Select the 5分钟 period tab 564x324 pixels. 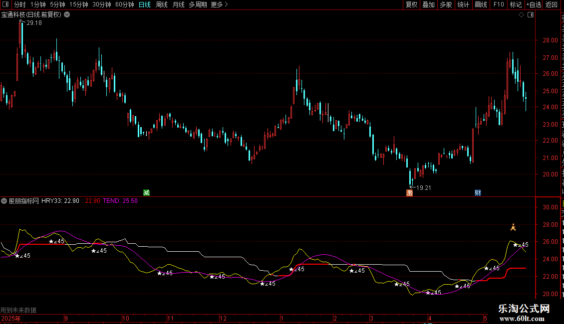pyautogui.click(x=57, y=4)
